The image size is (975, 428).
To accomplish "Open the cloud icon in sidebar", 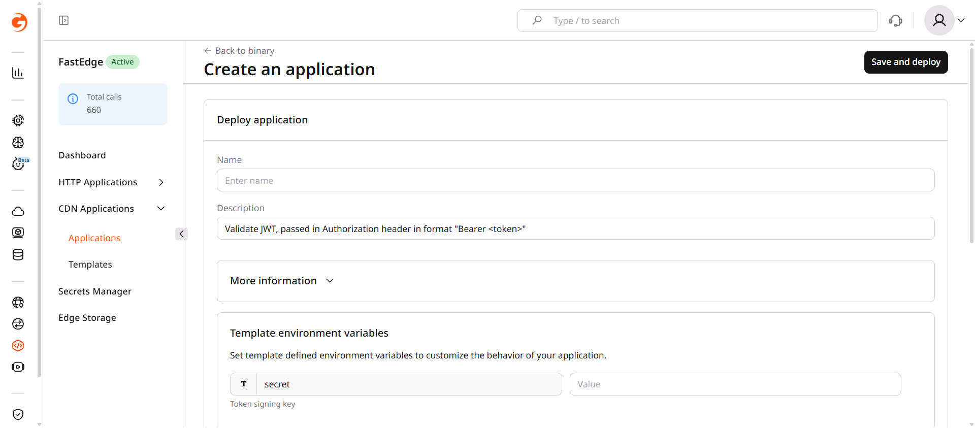I will click(18, 211).
